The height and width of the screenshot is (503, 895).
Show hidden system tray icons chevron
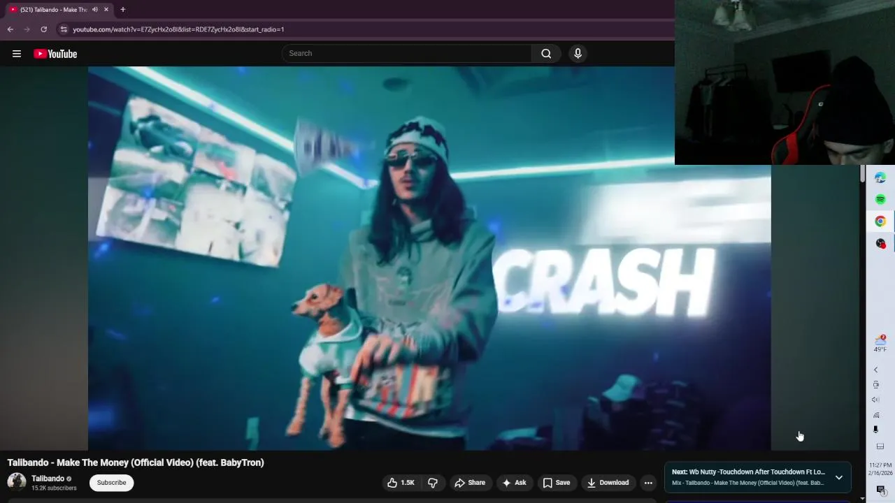point(875,370)
